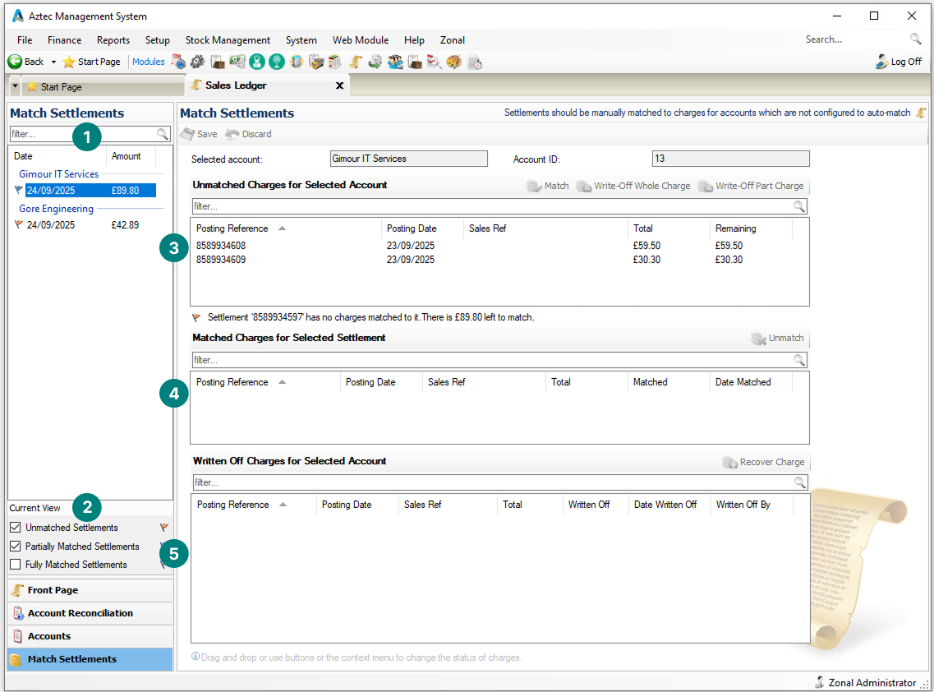Disable the Partially Matched Settlements checkbox
The height and width of the screenshot is (692, 934).
tap(16, 547)
